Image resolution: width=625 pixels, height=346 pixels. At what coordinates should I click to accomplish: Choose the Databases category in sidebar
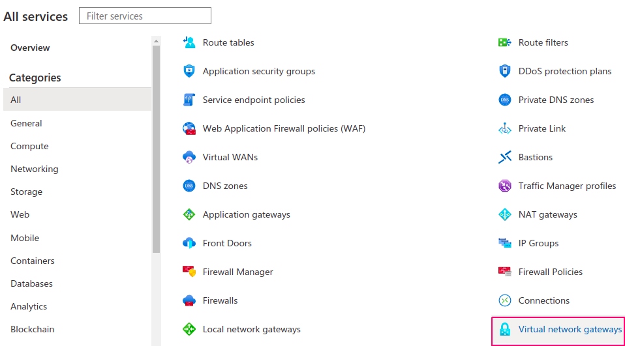click(31, 283)
